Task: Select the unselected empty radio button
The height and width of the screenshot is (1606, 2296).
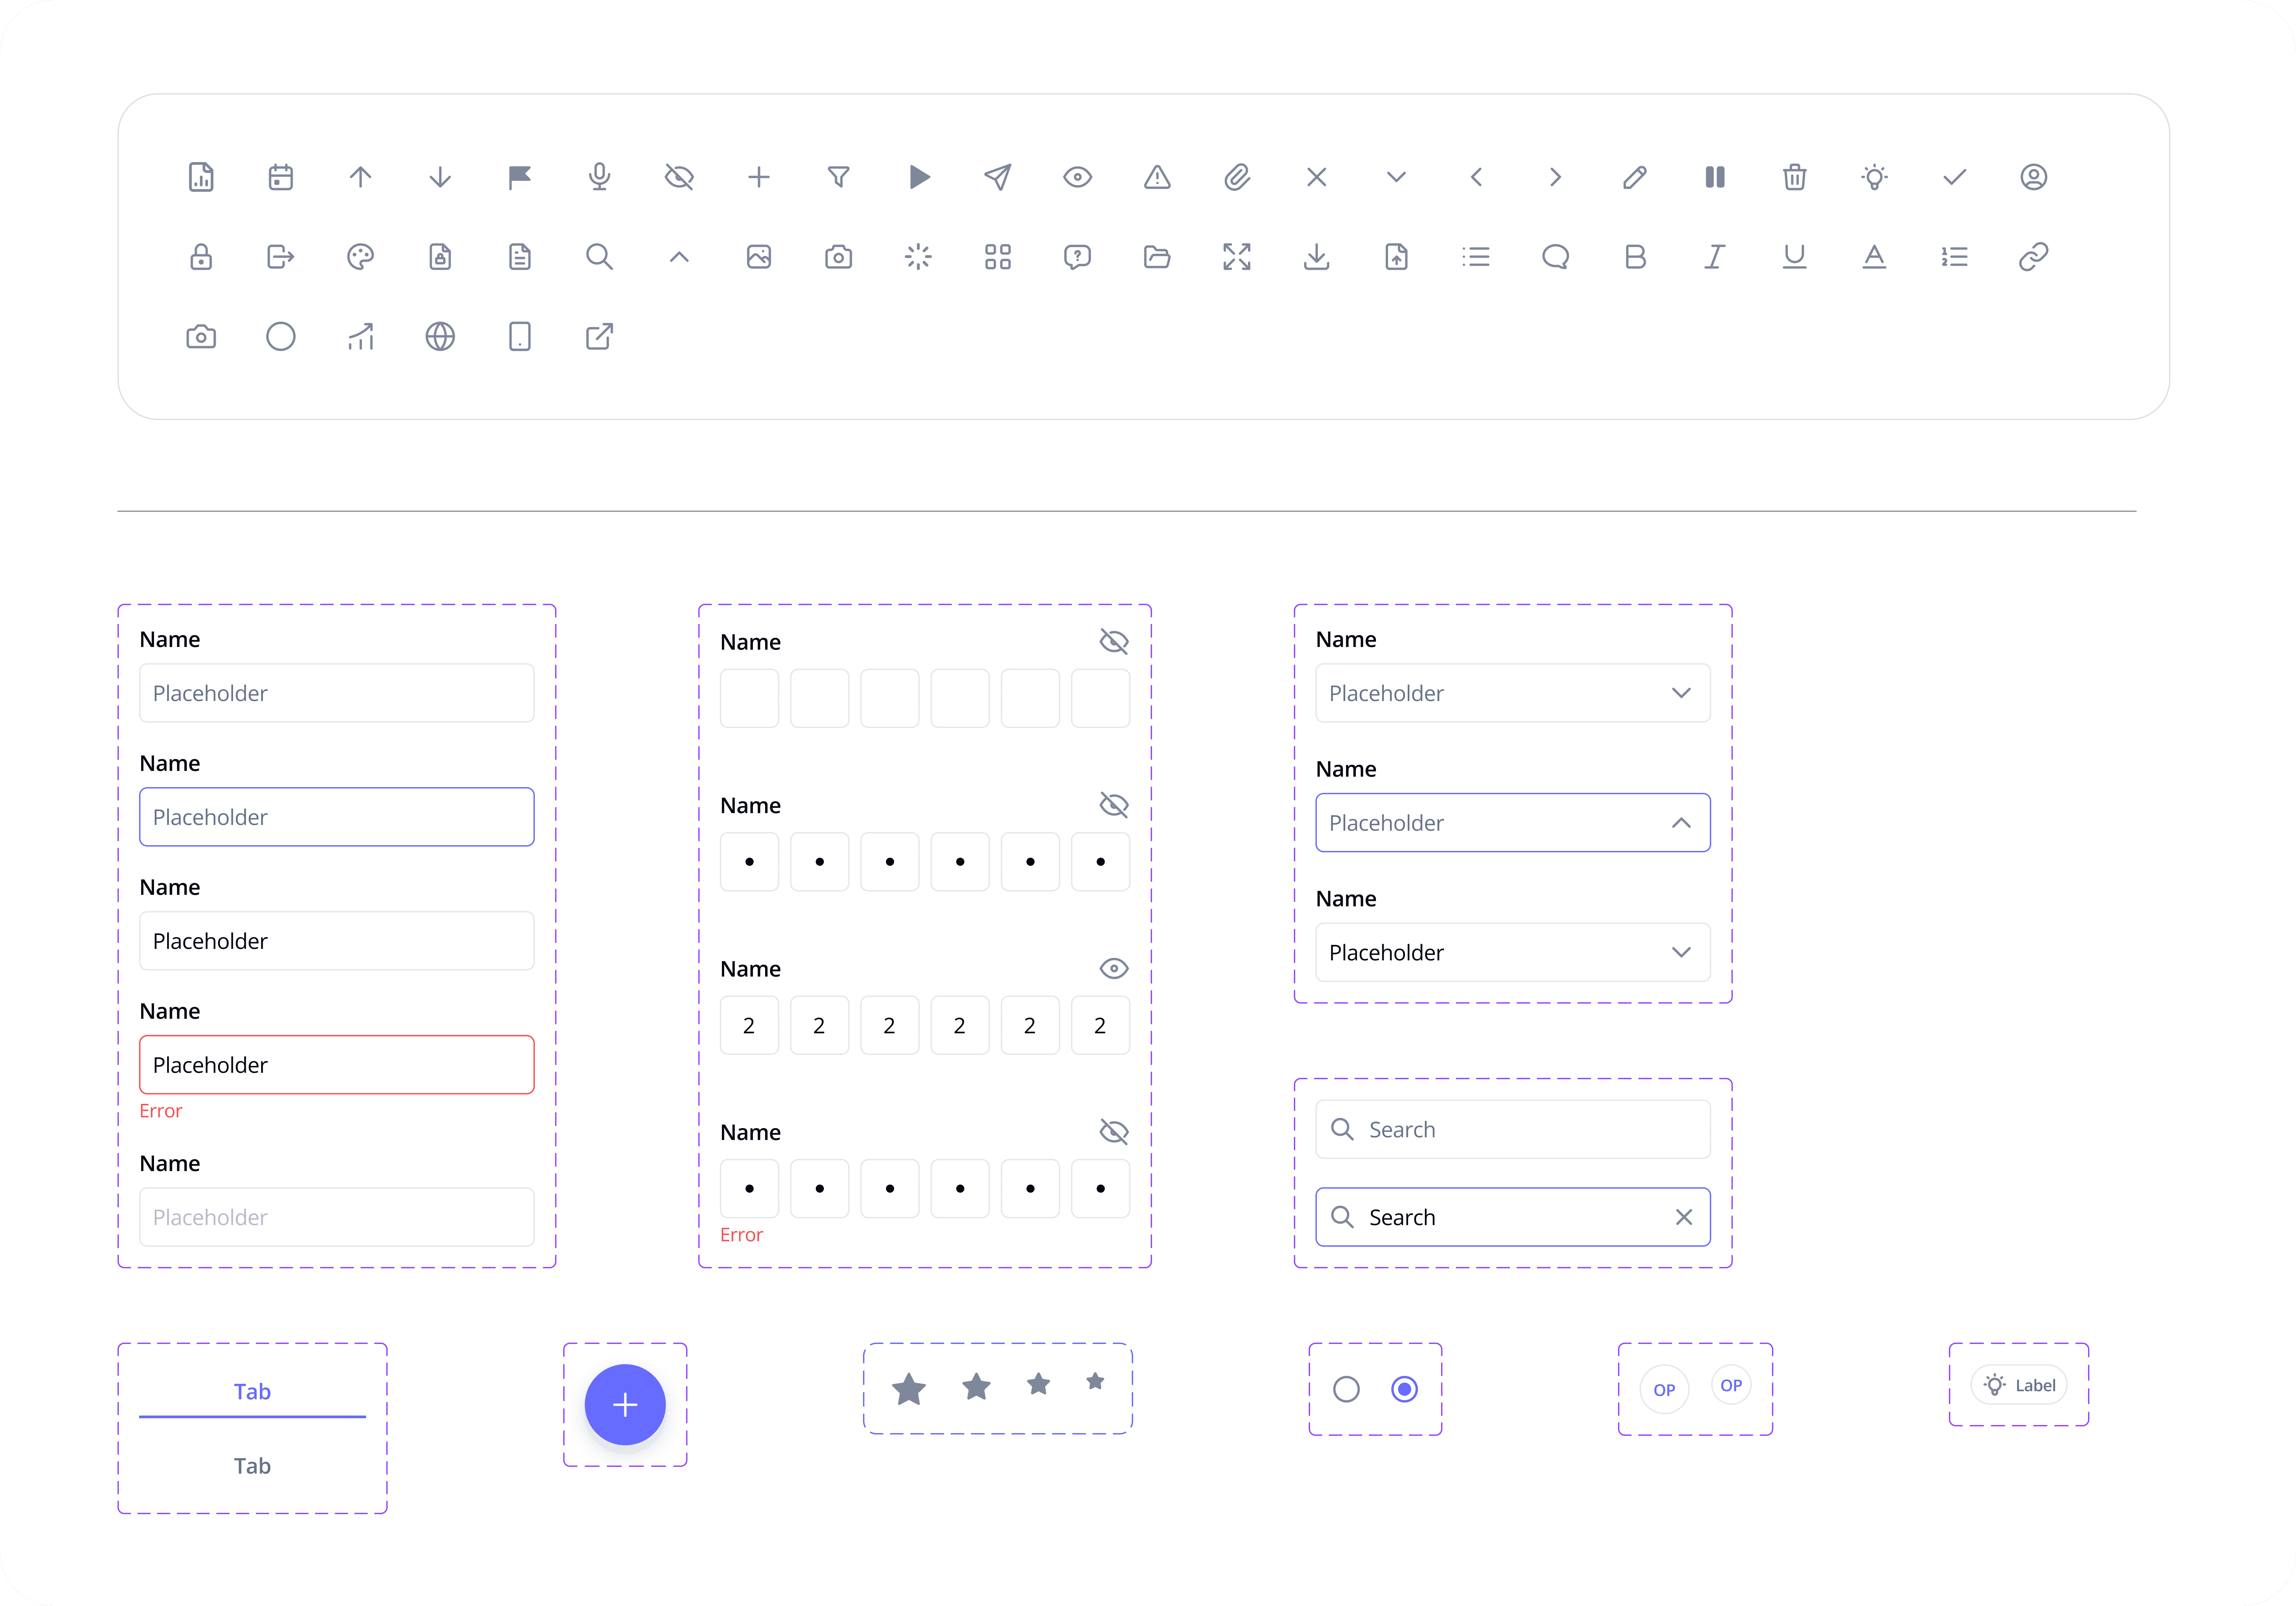Action: [1346, 1389]
